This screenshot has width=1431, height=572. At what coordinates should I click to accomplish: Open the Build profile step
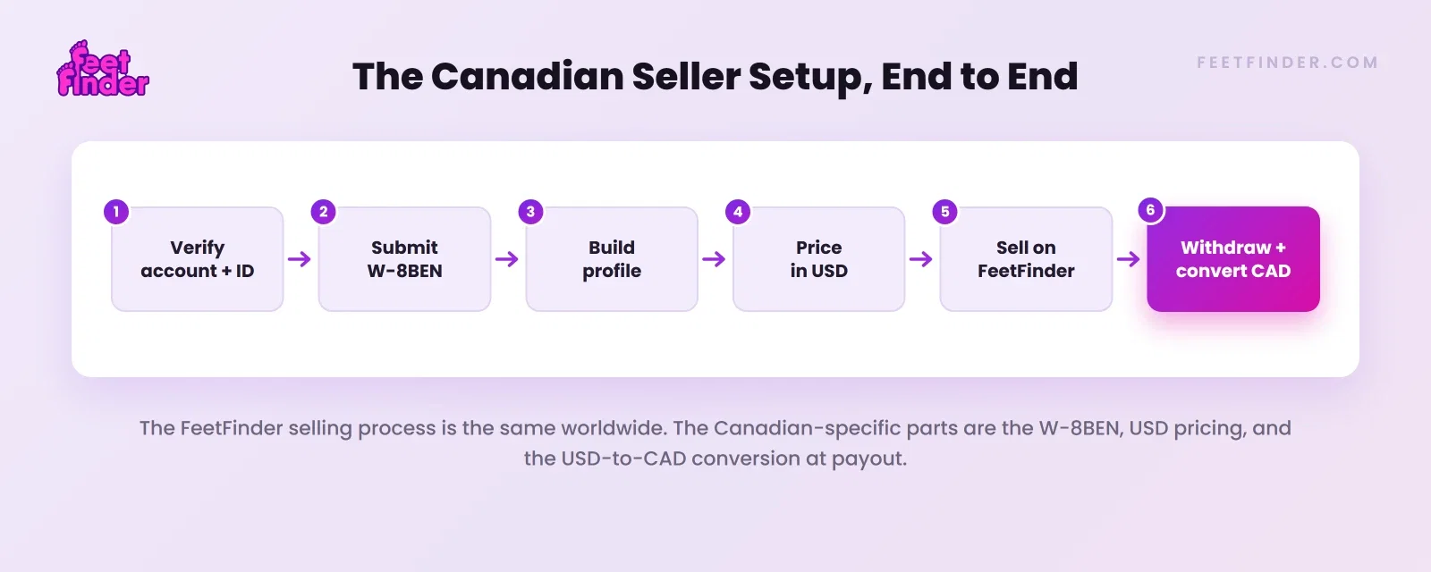coord(612,259)
